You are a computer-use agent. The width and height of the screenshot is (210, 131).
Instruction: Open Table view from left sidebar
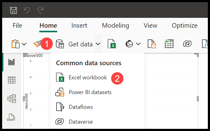coord(12,80)
